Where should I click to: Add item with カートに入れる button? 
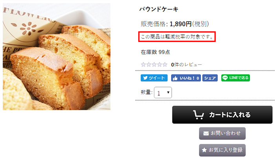point(222,115)
